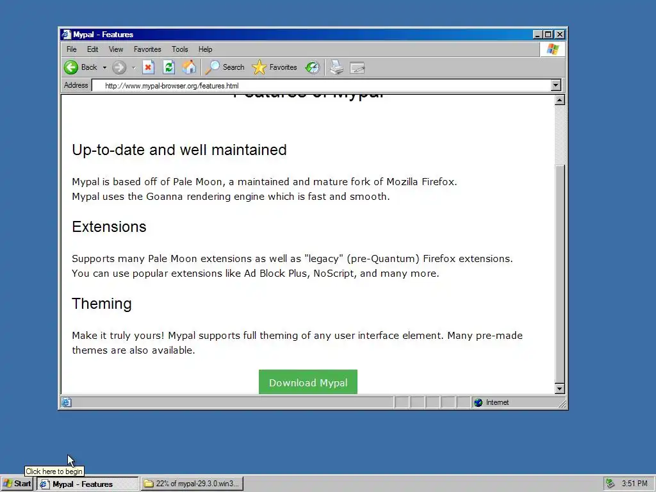
Task: Click the vertical scrollbar up arrow
Action: point(559,99)
